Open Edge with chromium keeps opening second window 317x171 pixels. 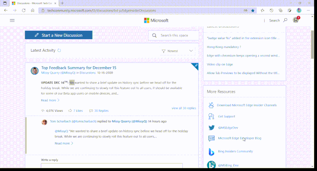pyautogui.click(x=243, y=55)
